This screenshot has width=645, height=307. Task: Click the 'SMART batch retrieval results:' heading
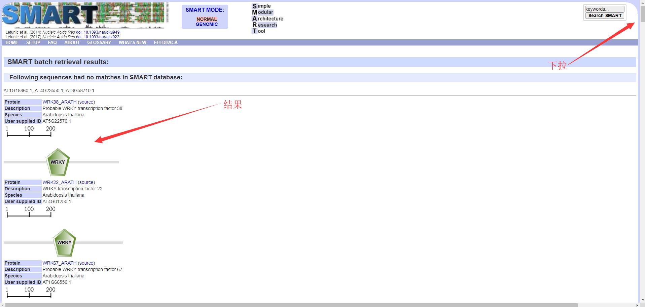[58, 62]
